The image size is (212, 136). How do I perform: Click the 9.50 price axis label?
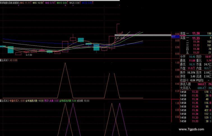click(x=177, y=34)
